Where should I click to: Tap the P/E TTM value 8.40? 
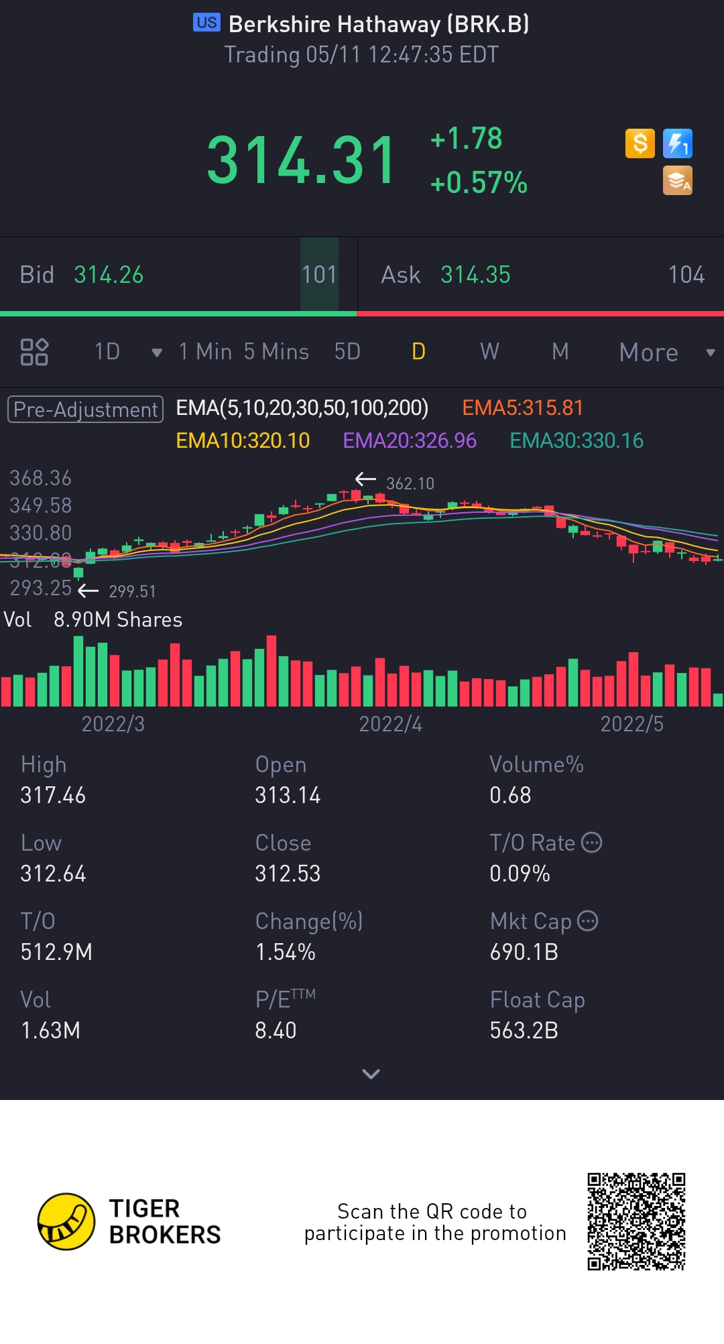[x=276, y=1030]
